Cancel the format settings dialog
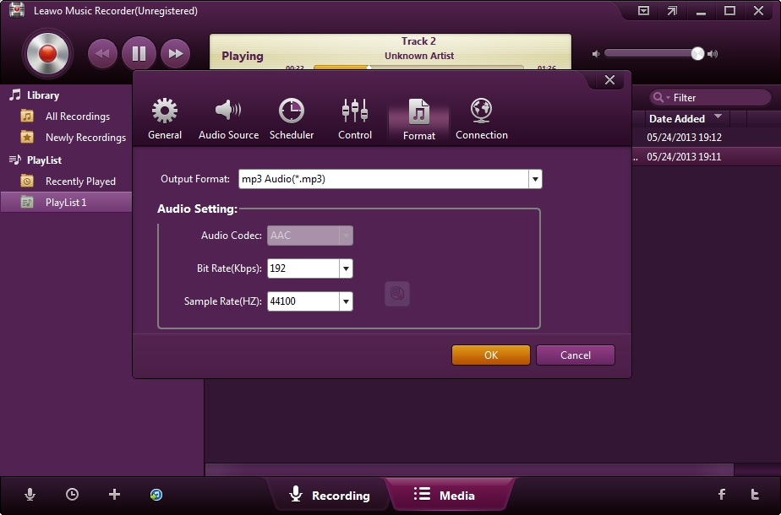This screenshot has width=781, height=515. click(575, 355)
